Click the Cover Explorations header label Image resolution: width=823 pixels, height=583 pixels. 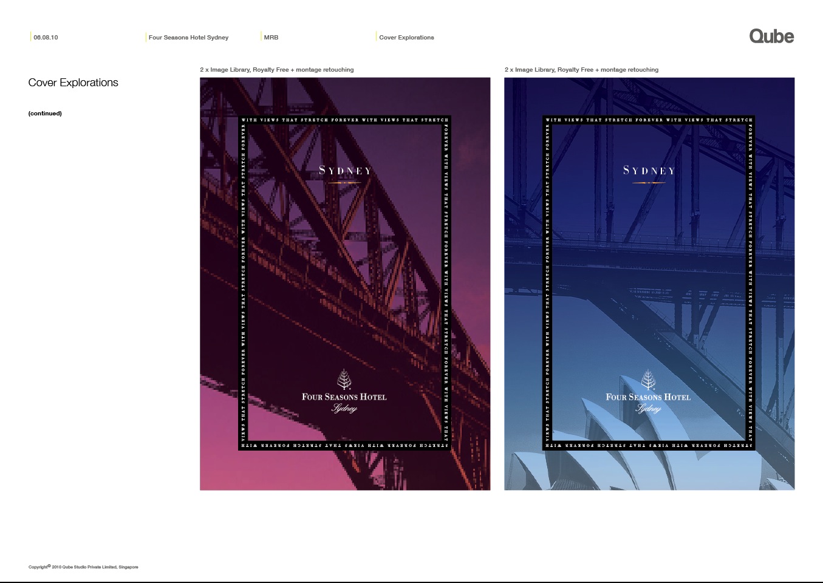coord(406,38)
